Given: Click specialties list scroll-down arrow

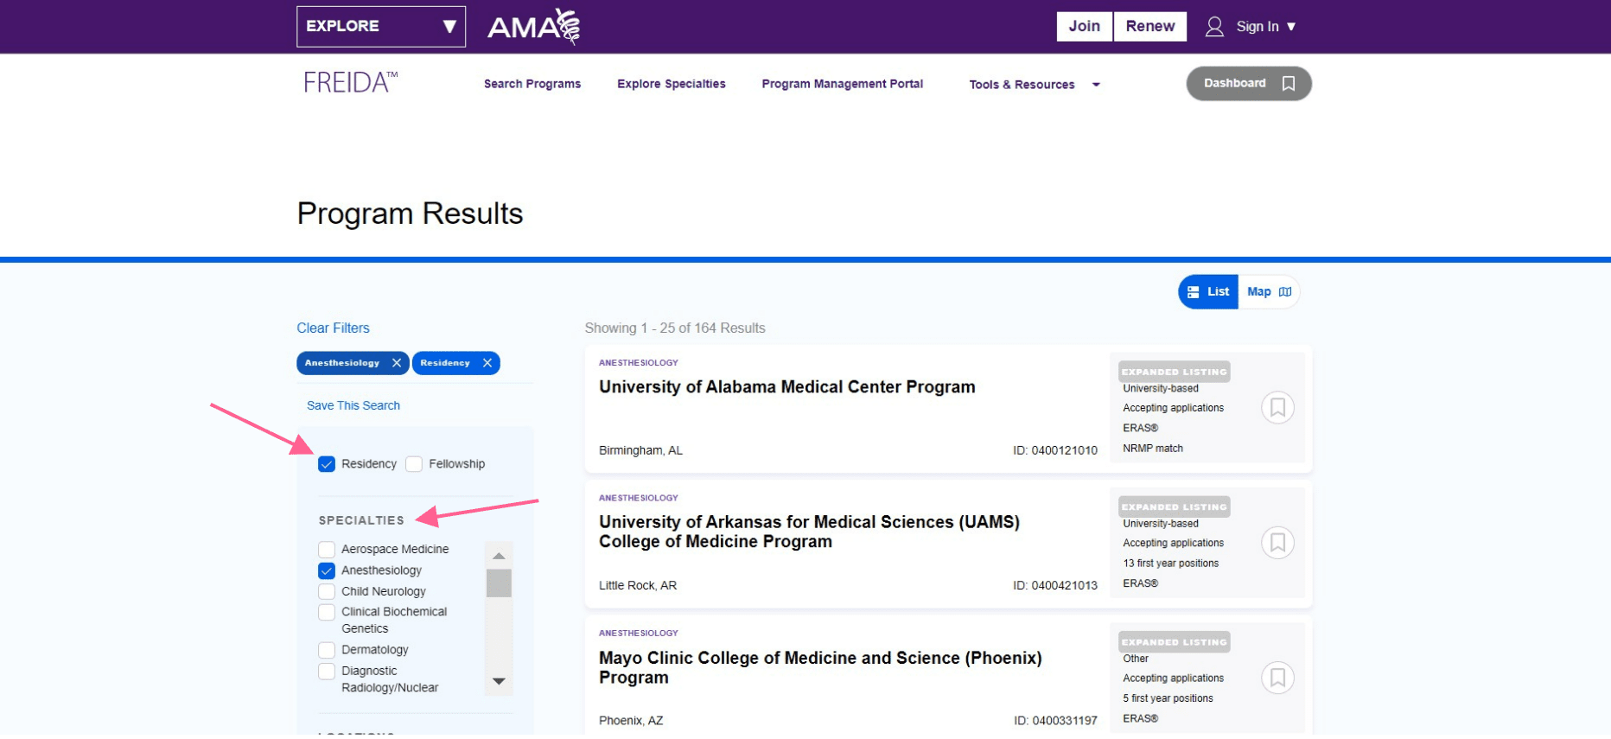Looking at the screenshot, I should [499, 681].
